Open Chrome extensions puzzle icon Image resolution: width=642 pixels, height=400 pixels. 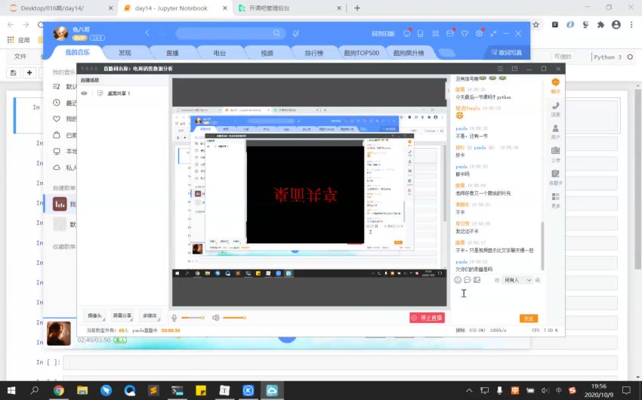(x=600, y=25)
